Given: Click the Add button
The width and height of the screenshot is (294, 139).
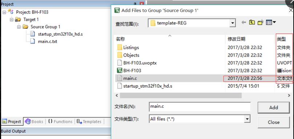Looking at the screenshot, I should click(274, 107).
